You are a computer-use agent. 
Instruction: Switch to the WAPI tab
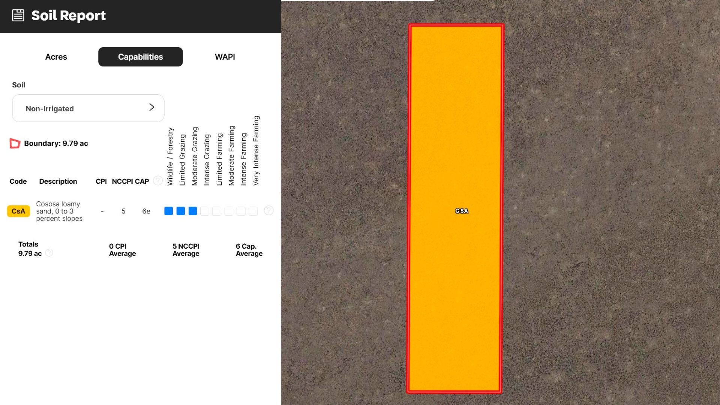tap(225, 57)
